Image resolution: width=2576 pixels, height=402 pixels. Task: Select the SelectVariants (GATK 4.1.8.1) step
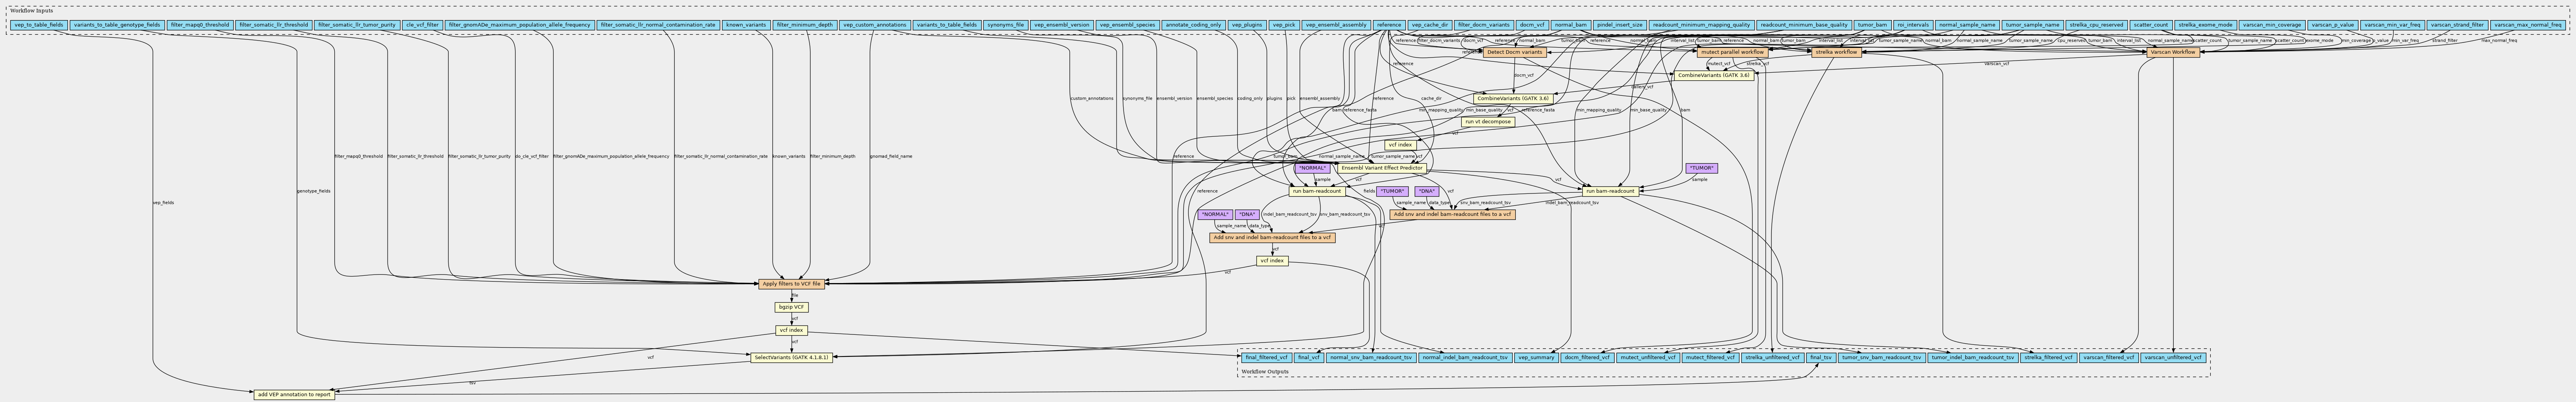tap(791, 357)
